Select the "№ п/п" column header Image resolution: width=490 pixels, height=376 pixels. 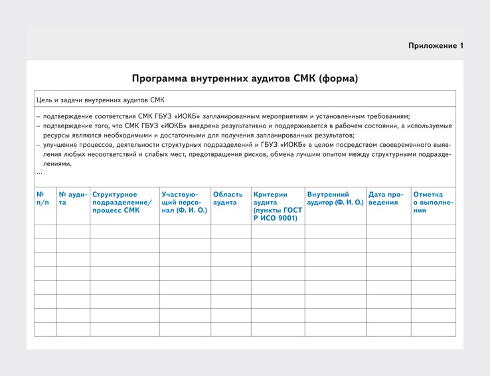click(44, 199)
